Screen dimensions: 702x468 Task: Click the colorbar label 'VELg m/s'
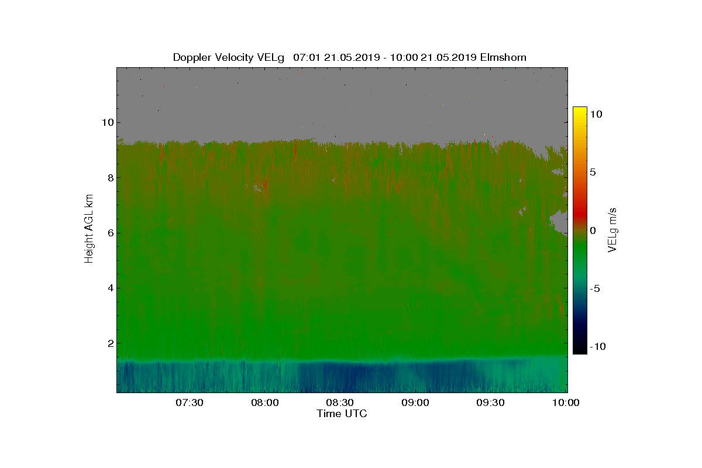[612, 230]
